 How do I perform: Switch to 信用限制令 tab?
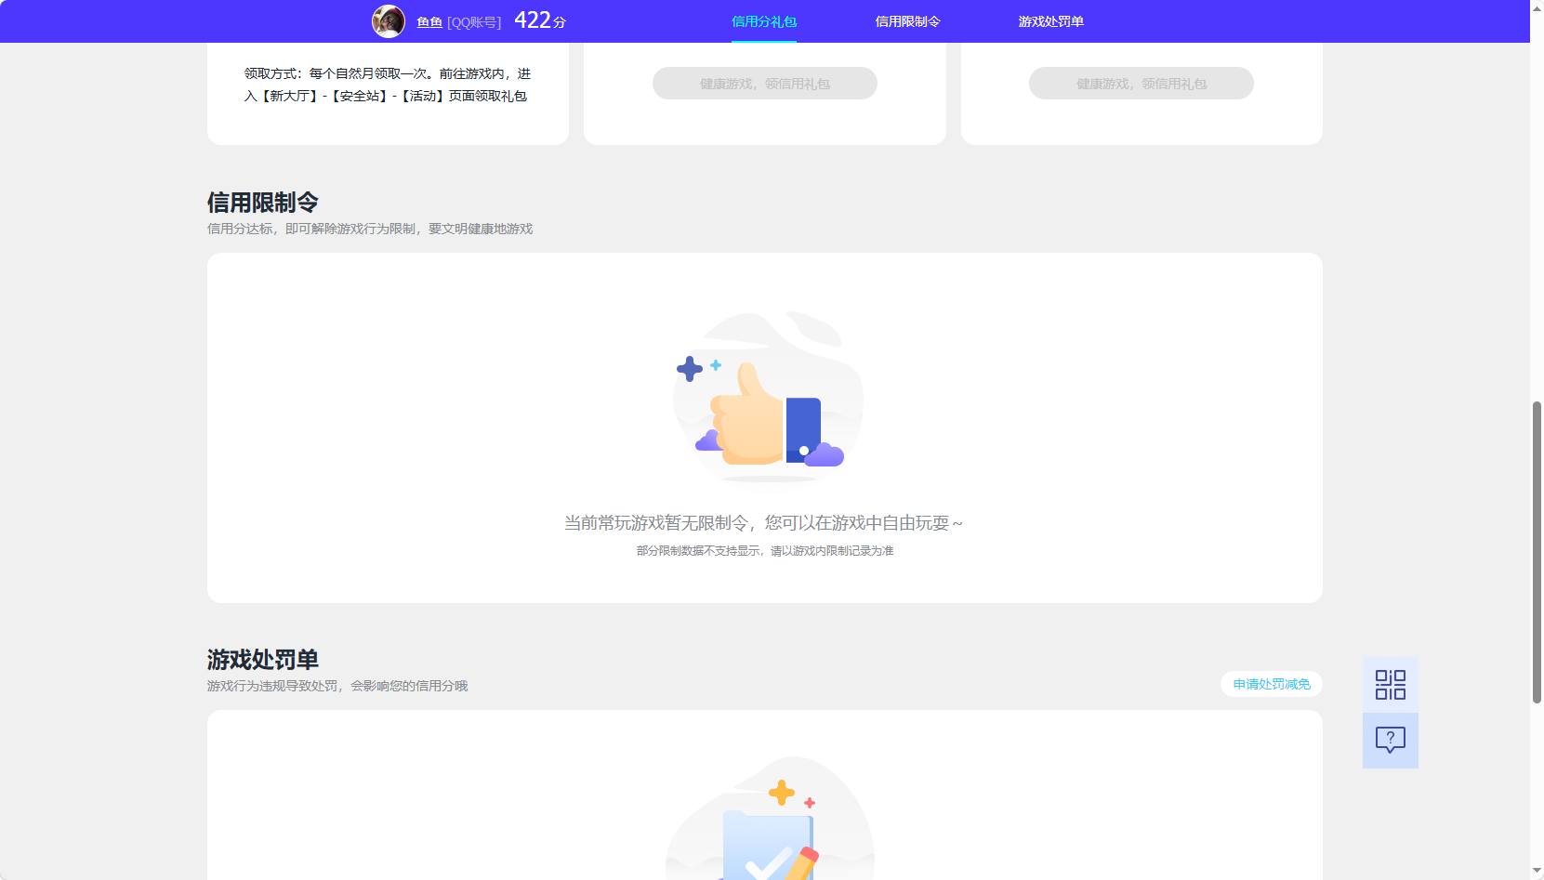click(907, 21)
